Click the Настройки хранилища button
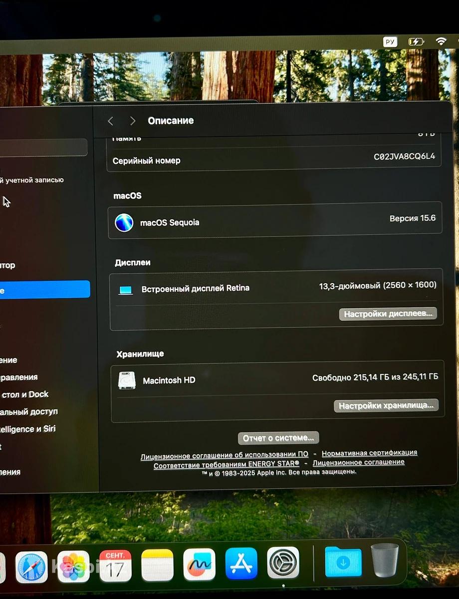Image resolution: width=459 pixels, height=599 pixels. 386,406
